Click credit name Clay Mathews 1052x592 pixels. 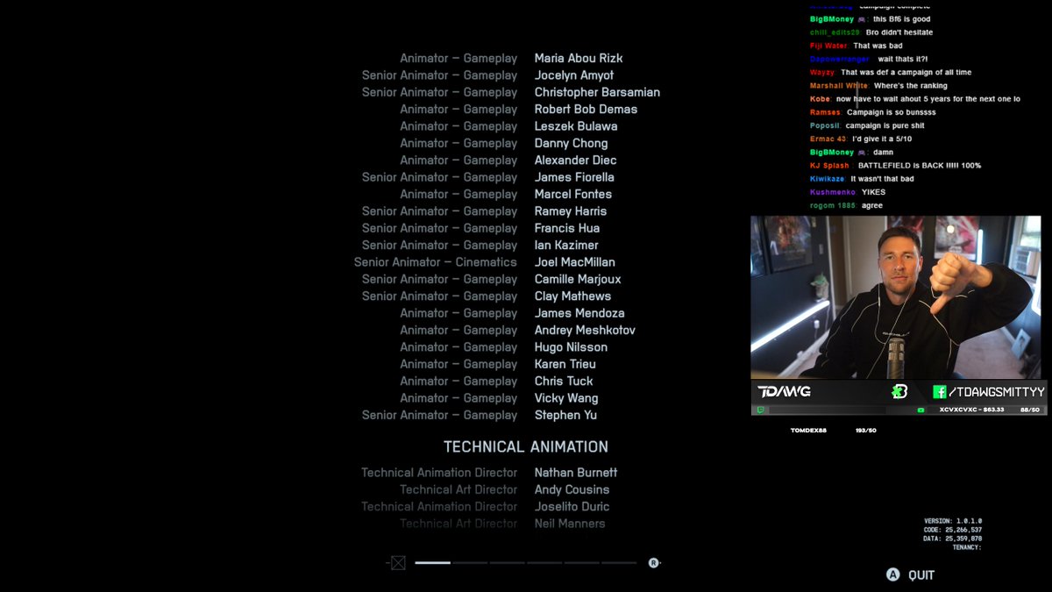(572, 296)
